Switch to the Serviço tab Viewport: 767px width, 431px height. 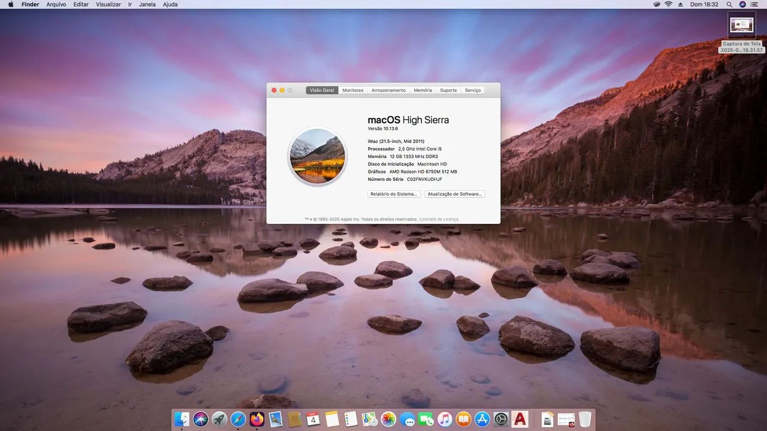tap(473, 90)
